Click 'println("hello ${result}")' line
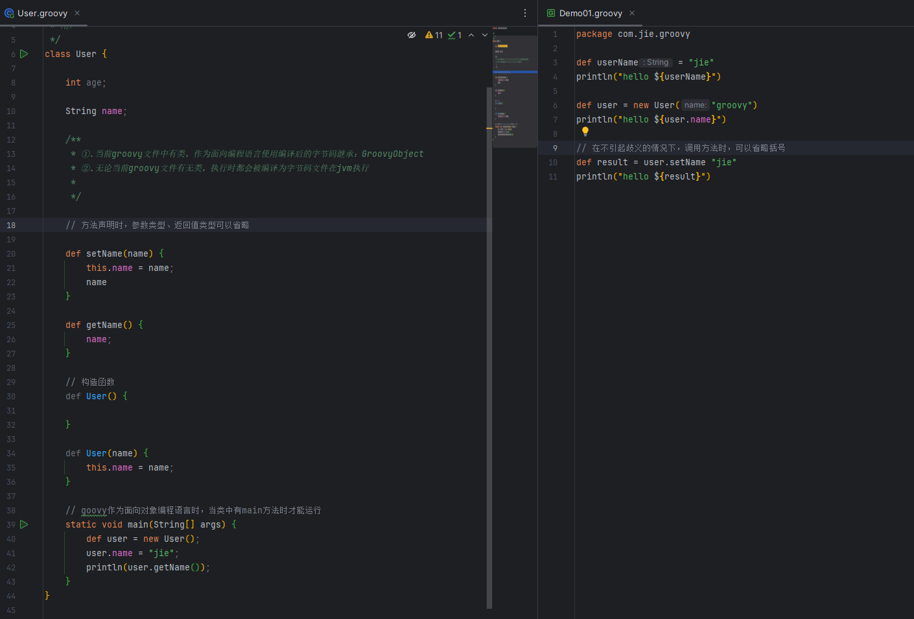914x619 pixels. (643, 176)
